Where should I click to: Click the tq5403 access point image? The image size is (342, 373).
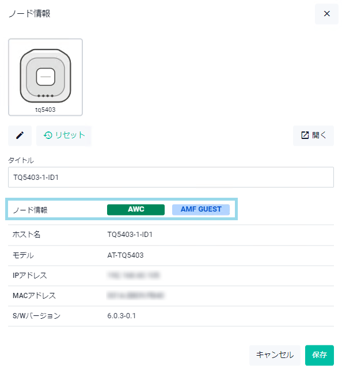45,76
